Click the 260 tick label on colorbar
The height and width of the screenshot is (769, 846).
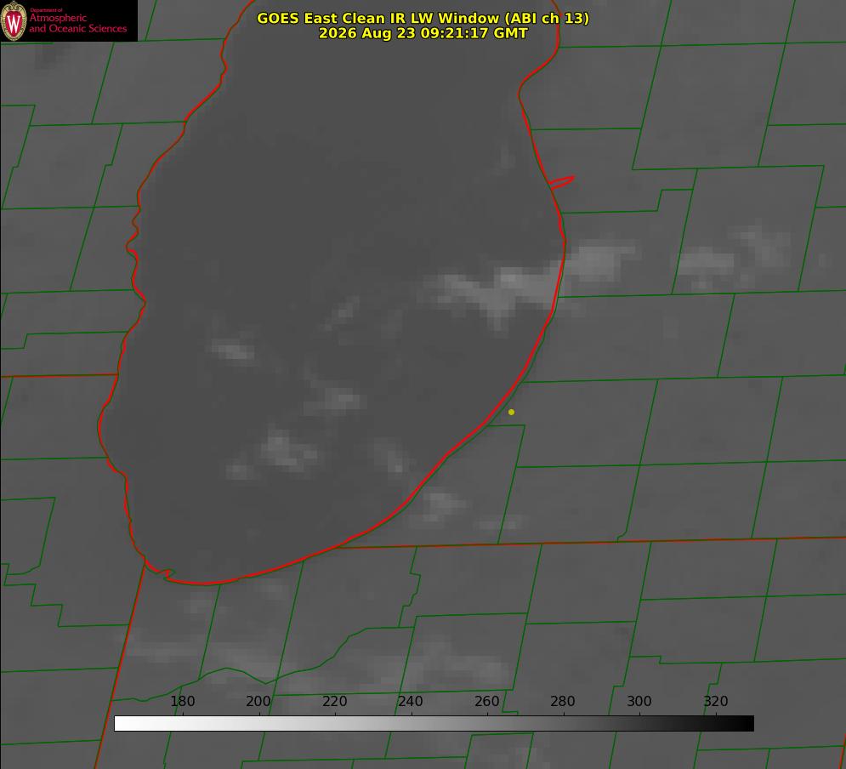point(486,701)
